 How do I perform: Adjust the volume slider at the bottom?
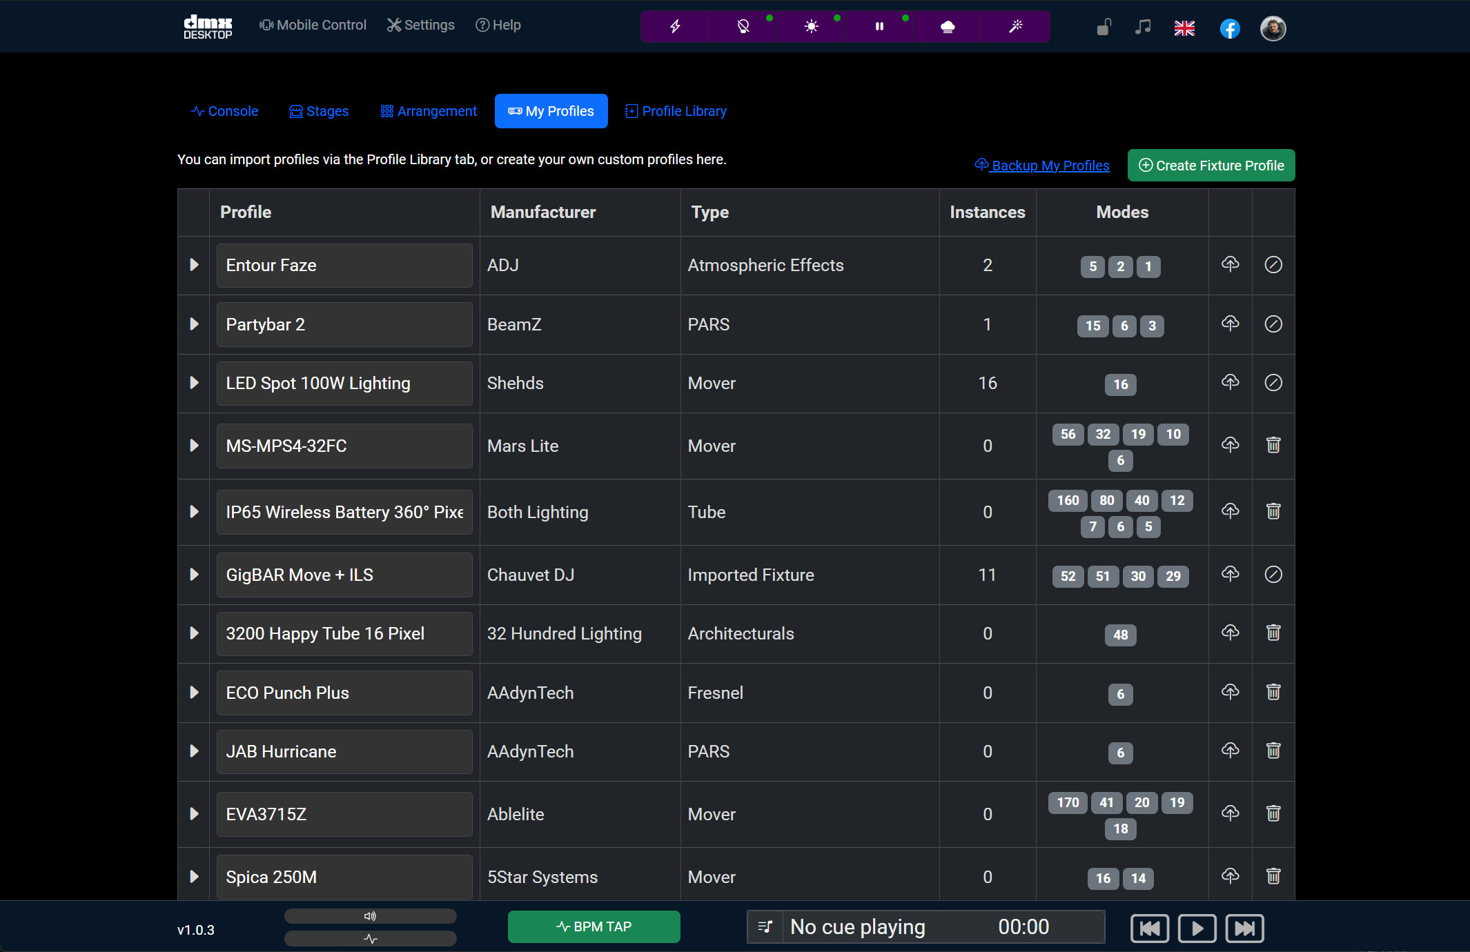click(x=370, y=916)
